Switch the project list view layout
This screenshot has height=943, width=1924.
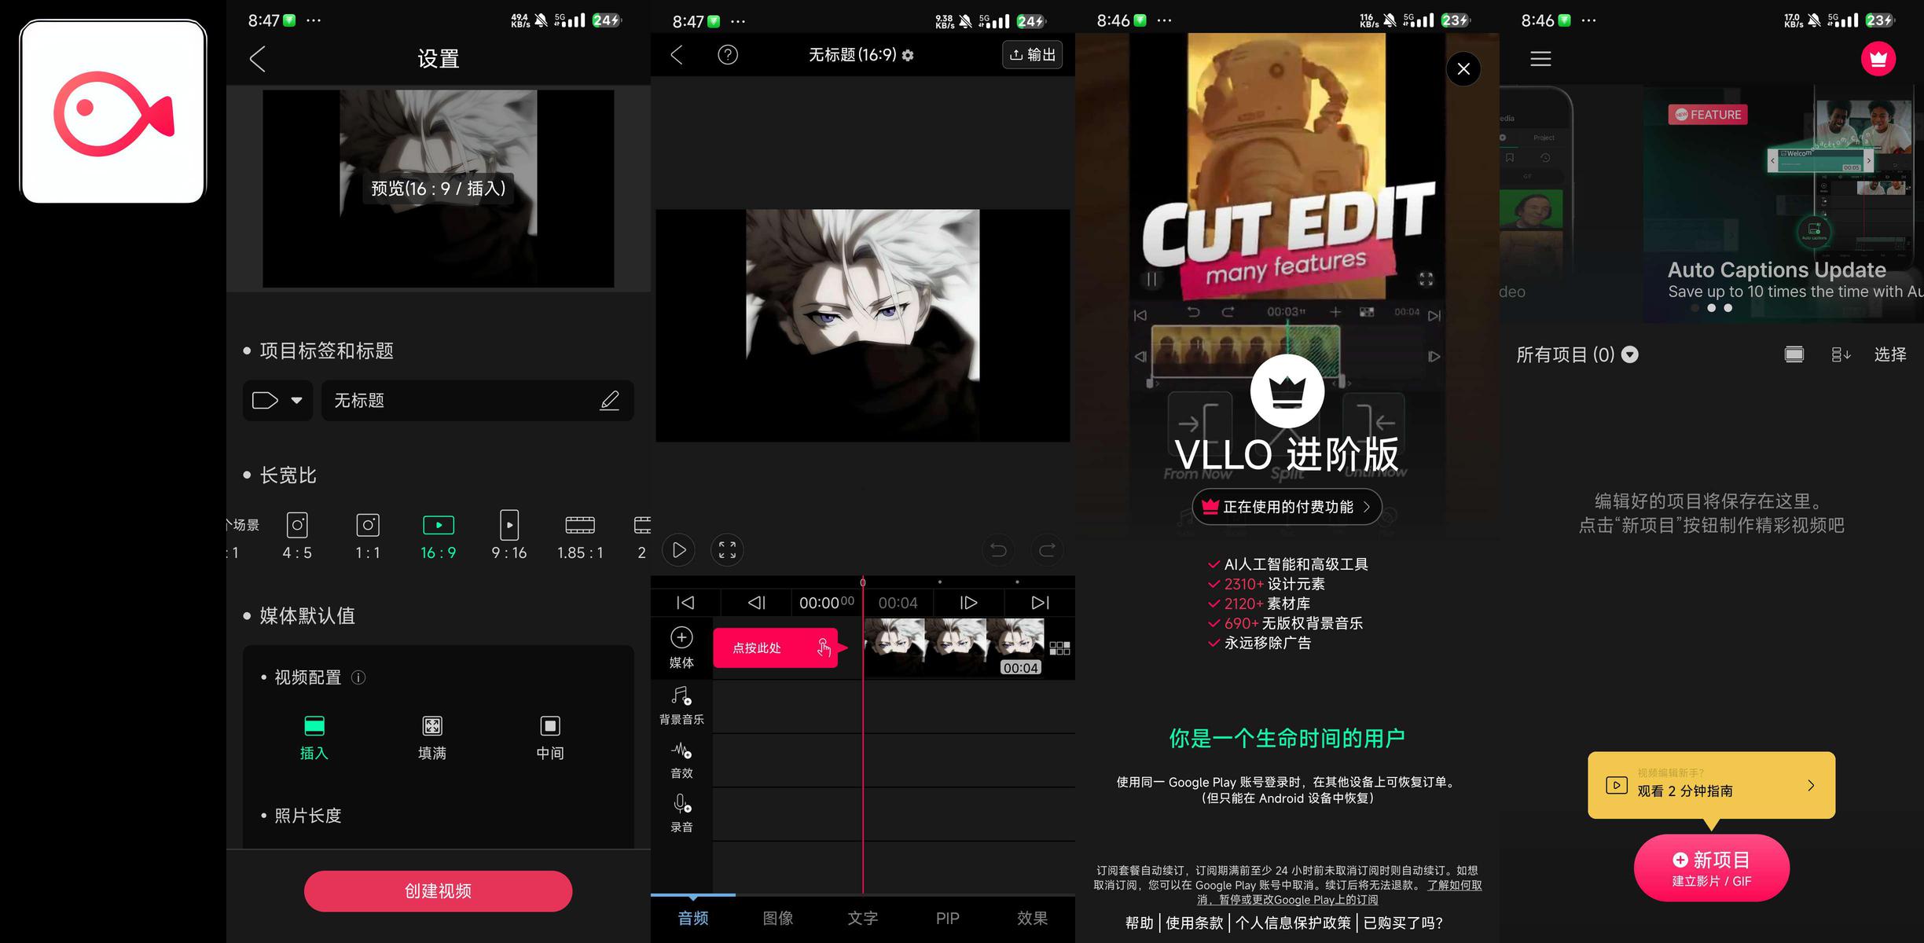[x=1794, y=355]
